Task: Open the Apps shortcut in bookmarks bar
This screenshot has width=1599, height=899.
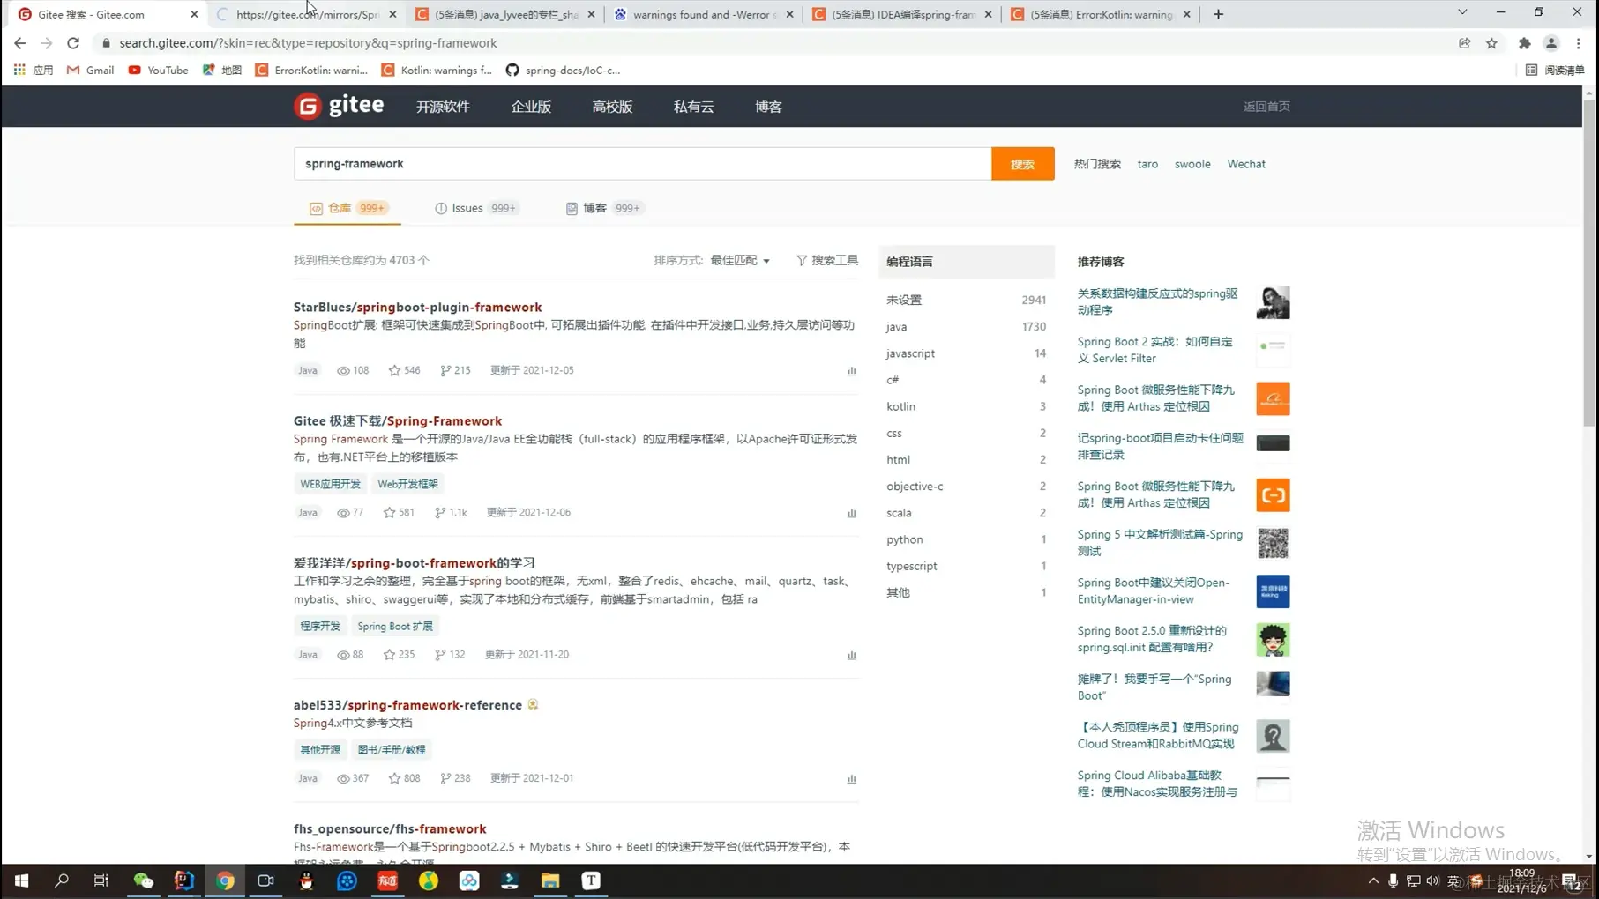Action: [34, 70]
